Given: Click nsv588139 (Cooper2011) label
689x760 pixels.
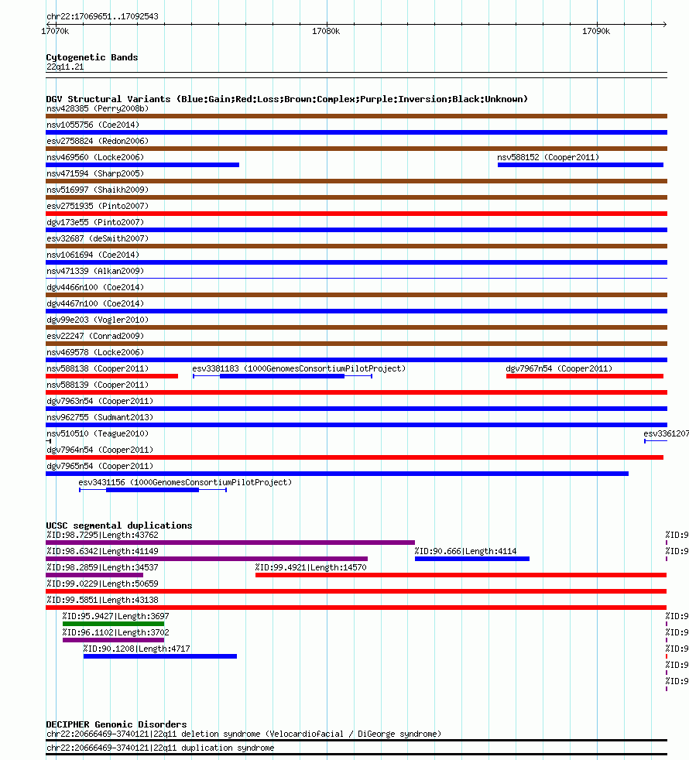Looking at the screenshot, I should point(98,385).
